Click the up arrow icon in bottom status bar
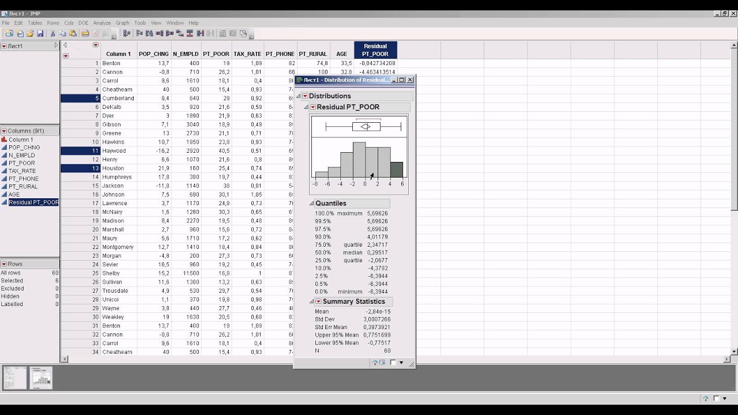738x415 pixels. click(705, 398)
